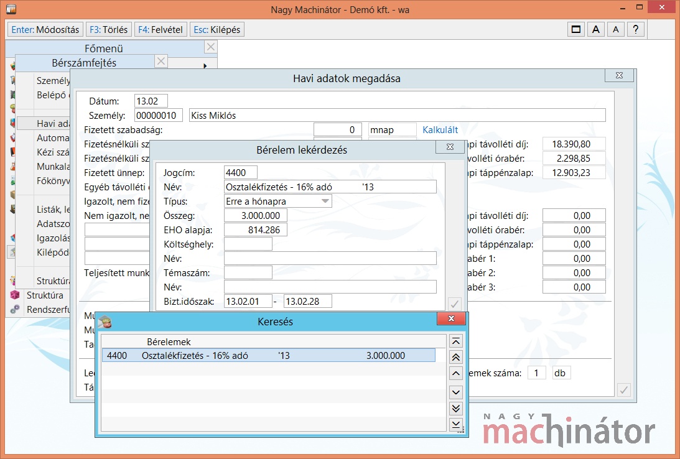Open the Típus dropdown

pyautogui.click(x=325, y=202)
